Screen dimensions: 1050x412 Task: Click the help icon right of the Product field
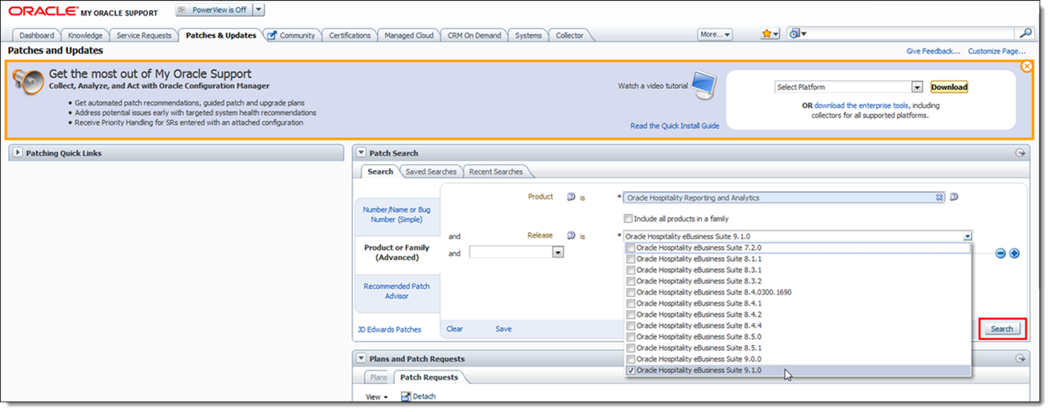954,197
